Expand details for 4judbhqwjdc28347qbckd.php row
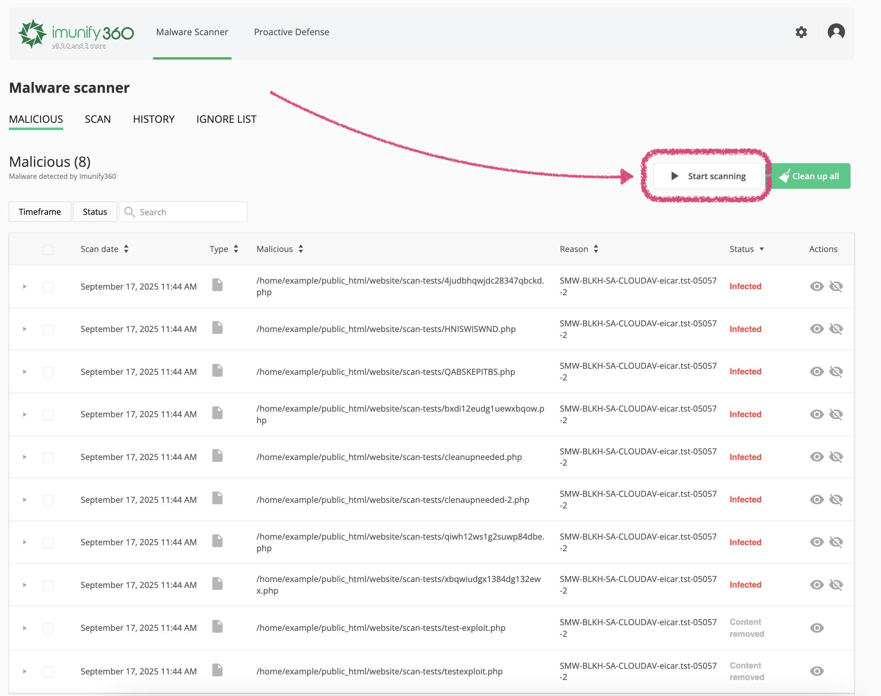Screen dimensions: 881x696 [x=24, y=286]
